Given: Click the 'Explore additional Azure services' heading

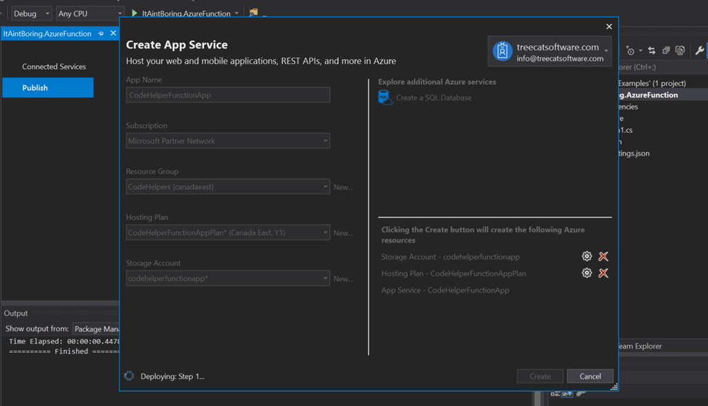Looking at the screenshot, I should [x=437, y=82].
